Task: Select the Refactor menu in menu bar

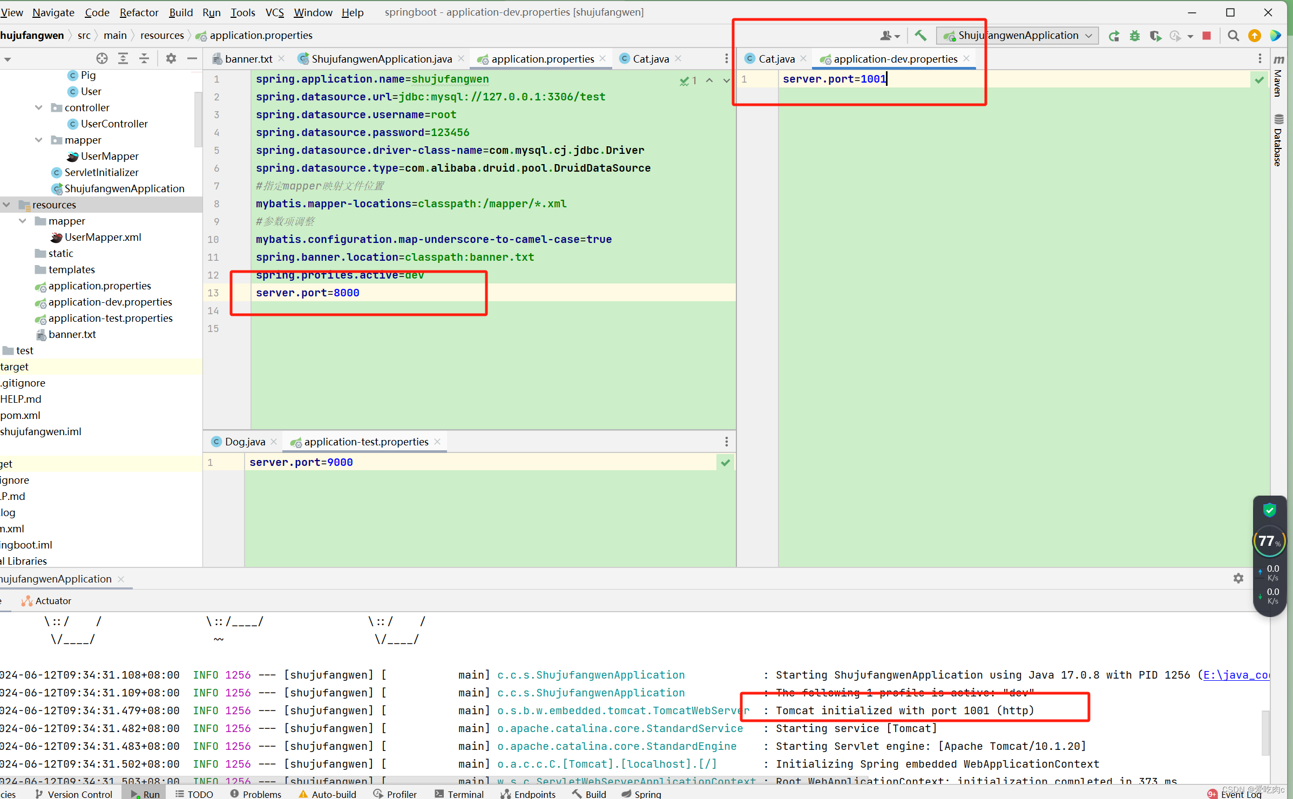Action: (x=139, y=12)
